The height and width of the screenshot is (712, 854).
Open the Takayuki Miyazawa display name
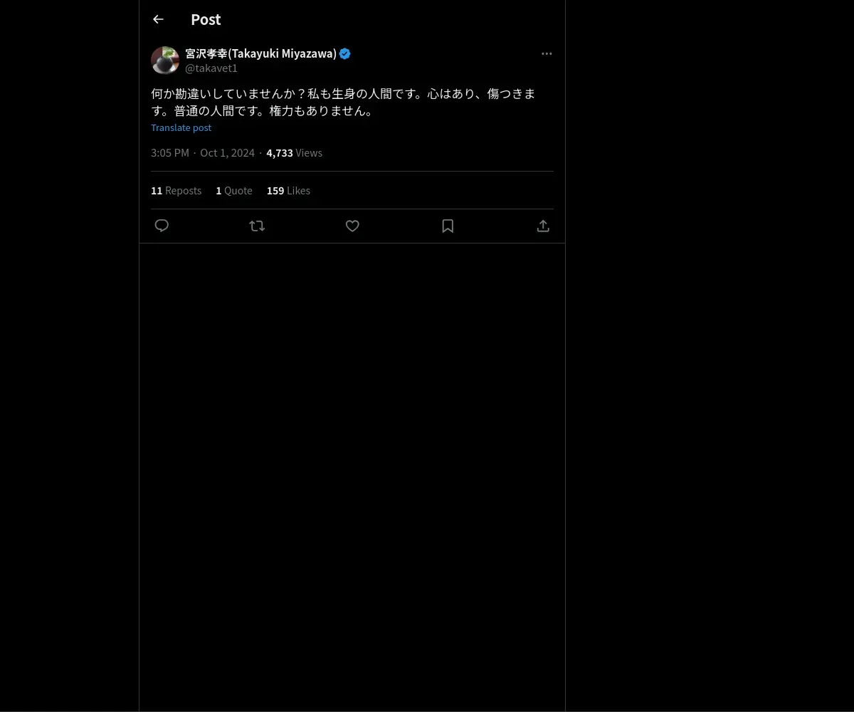(260, 53)
